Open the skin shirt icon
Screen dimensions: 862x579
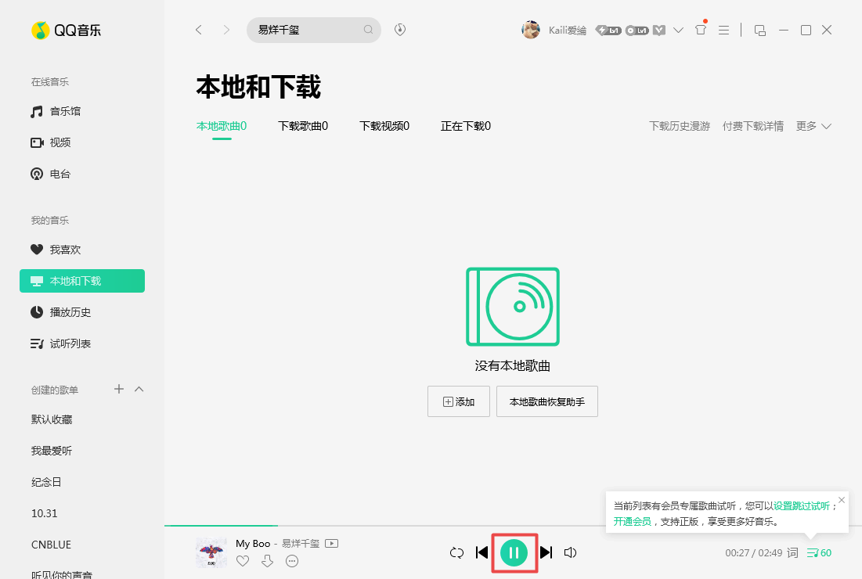click(701, 30)
